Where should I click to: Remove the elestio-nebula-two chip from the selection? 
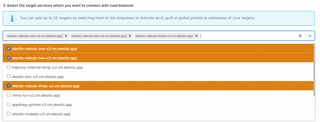tap(130, 36)
